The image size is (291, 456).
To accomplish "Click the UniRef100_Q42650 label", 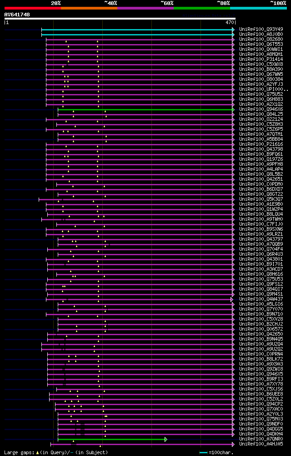I will 261,334.
